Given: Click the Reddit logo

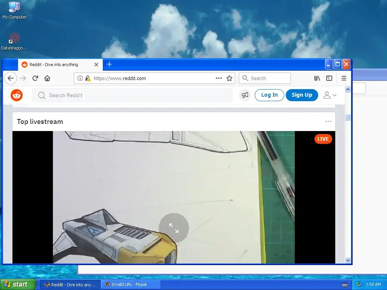Looking at the screenshot, I should [17, 95].
